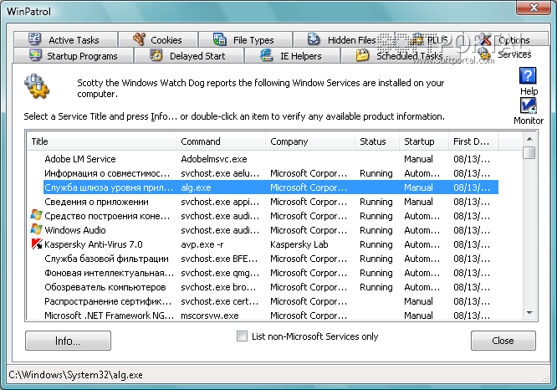
Task: Click the Средство построения row flag icon
Action: click(x=37, y=215)
